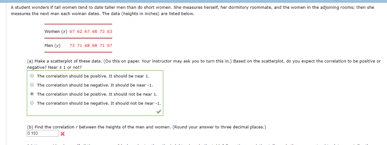This screenshot has height=145, width=387.
Task: Click the correlation r answer field containing 0.193
Action: [43, 133]
